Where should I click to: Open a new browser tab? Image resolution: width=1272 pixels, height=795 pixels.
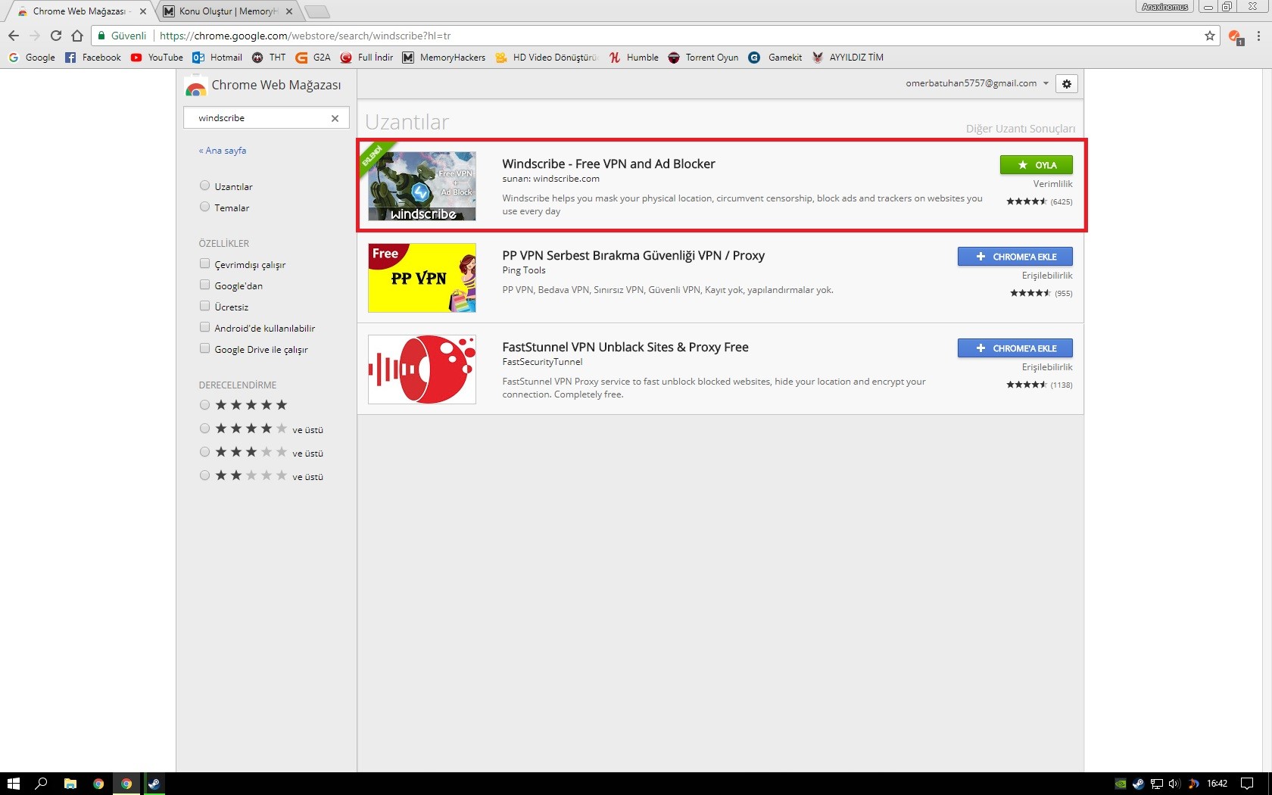(x=317, y=11)
